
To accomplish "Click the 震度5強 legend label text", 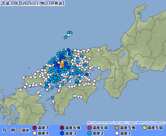I will (x=128, y=128).
